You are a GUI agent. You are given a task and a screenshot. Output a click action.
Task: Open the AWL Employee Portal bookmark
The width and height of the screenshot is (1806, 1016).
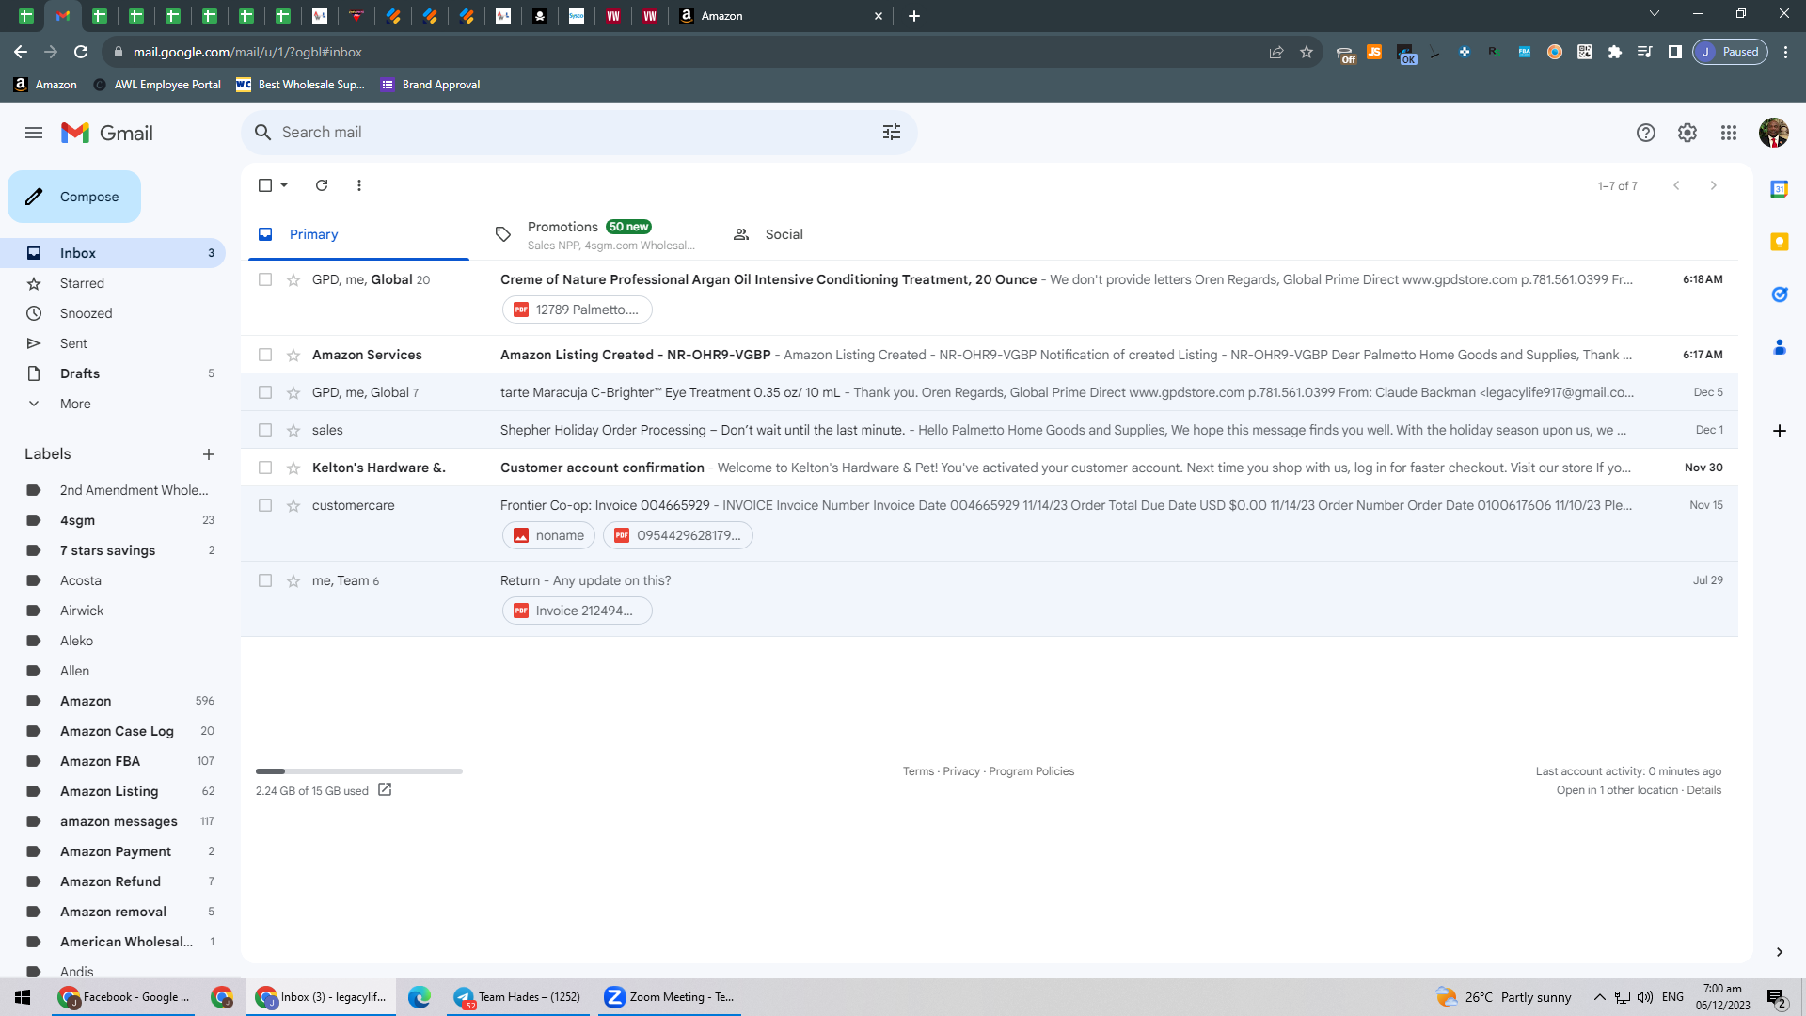158,85
